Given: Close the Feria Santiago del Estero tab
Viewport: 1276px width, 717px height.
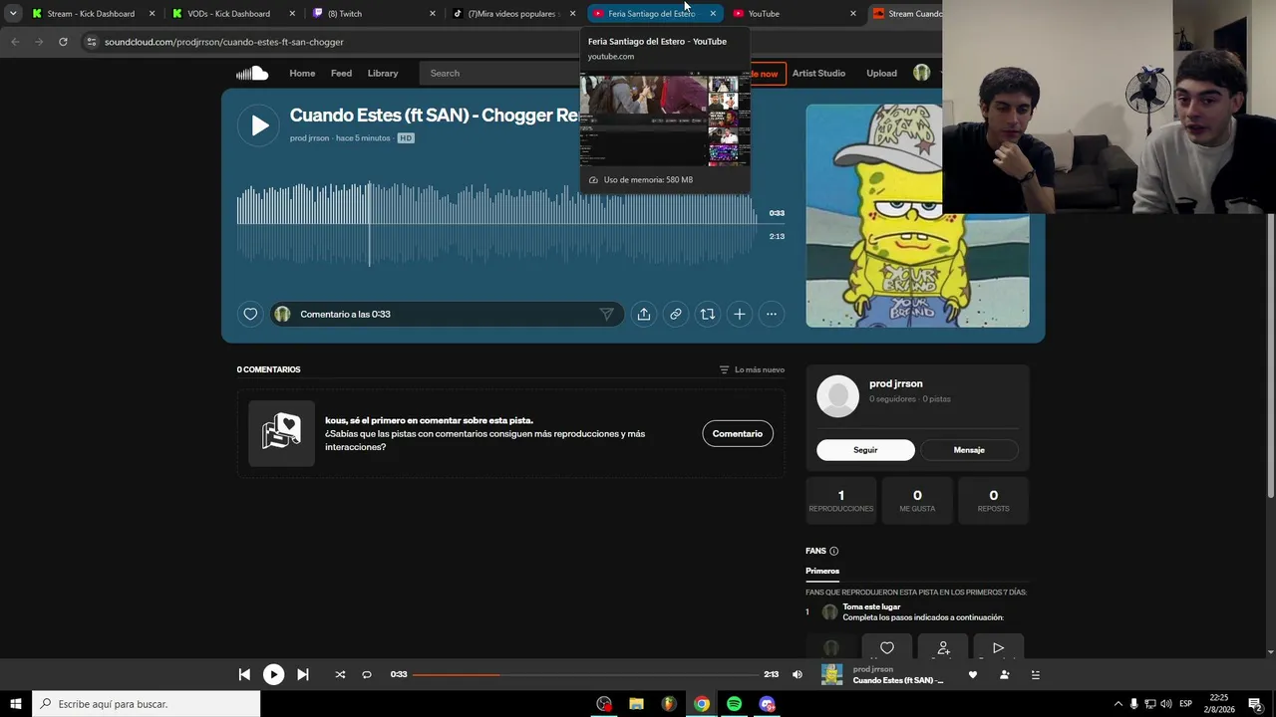Looking at the screenshot, I should [x=713, y=14].
